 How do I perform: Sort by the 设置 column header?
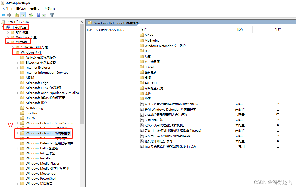(x=144, y=30)
